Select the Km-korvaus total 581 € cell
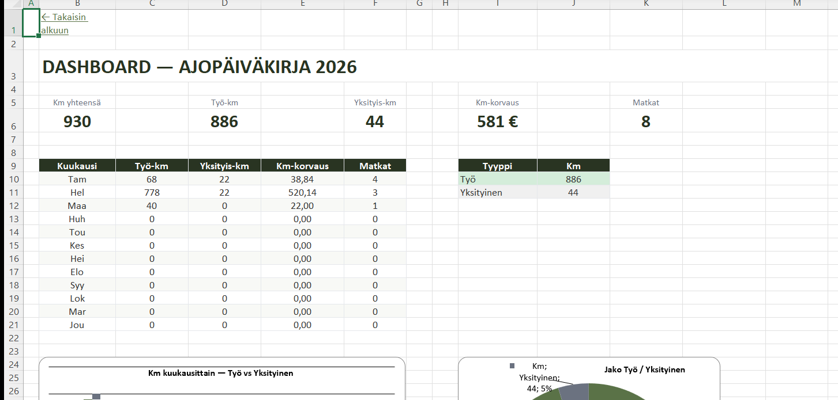Image resolution: width=838 pixels, height=400 pixels. 497,121
